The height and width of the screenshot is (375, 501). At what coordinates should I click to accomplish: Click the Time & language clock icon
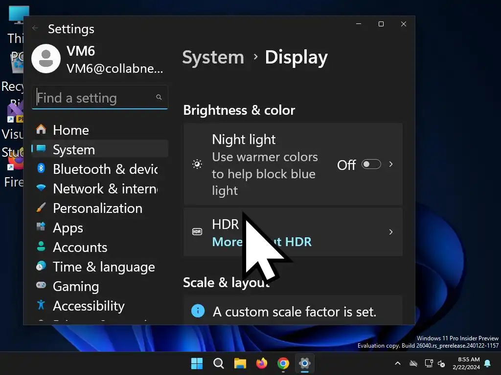(41, 266)
